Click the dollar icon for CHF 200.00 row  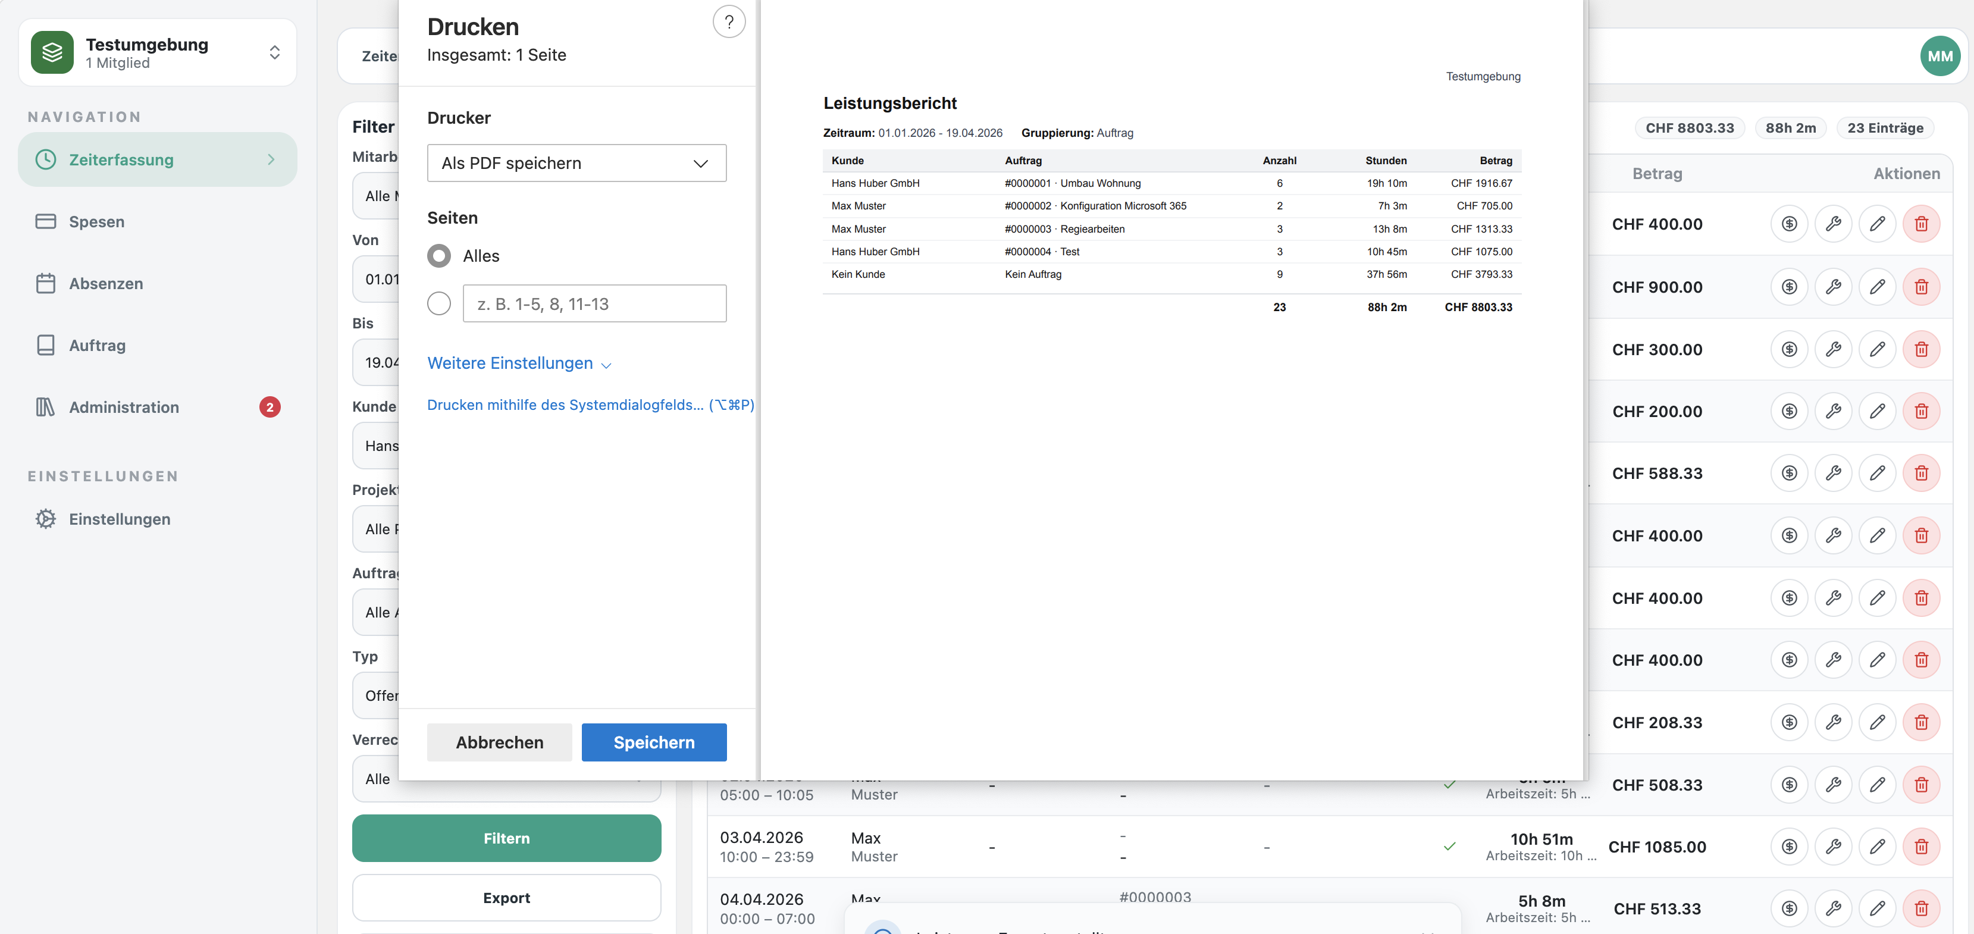pyautogui.click(x=1788, y=410)
